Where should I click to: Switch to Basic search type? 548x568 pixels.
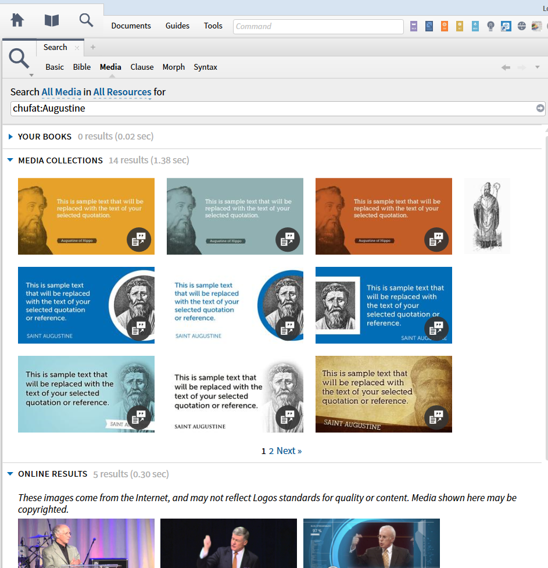(x=55, y=67)
